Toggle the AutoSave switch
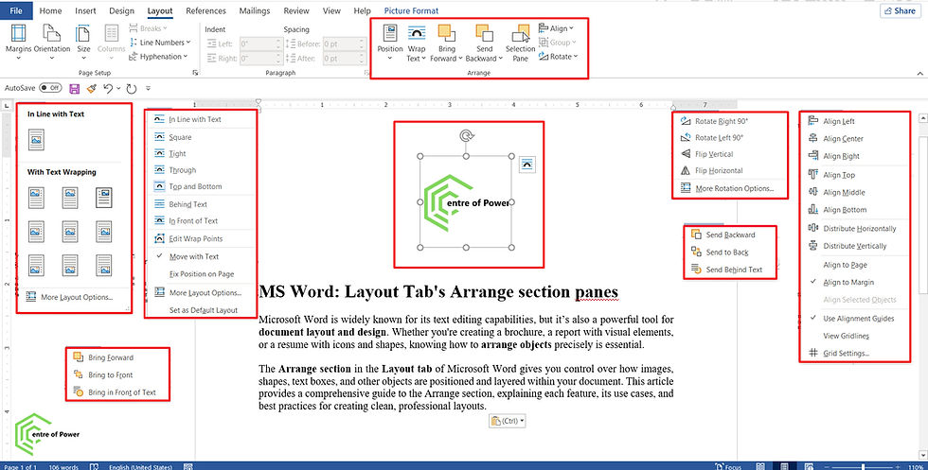Viewport: 928px width, 470px height. (x=50, y=88)
